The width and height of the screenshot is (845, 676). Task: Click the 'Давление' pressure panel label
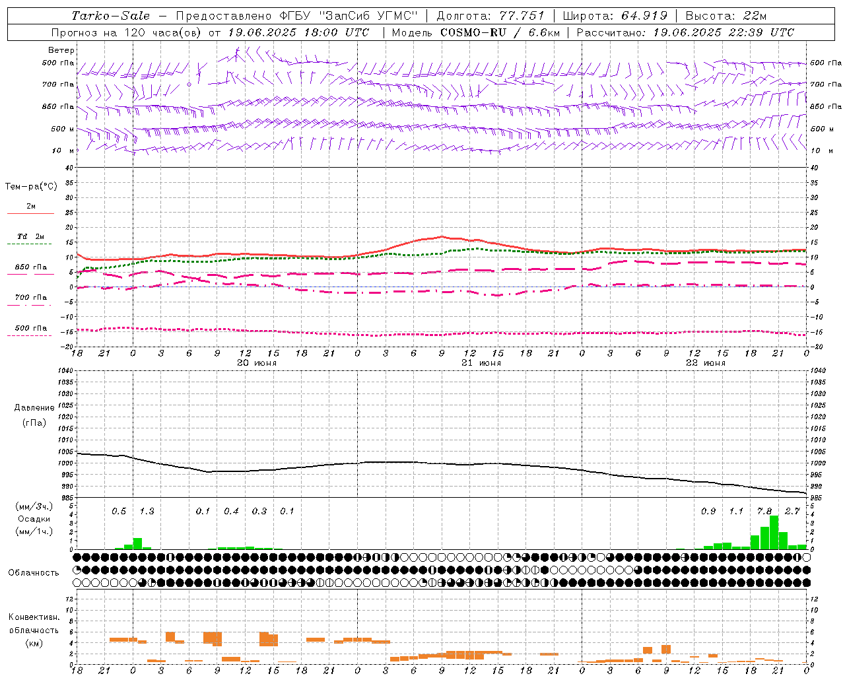(x=34, y=408)
